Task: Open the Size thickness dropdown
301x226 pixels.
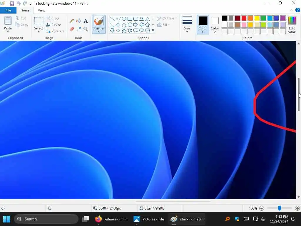Action: point(187,24)
